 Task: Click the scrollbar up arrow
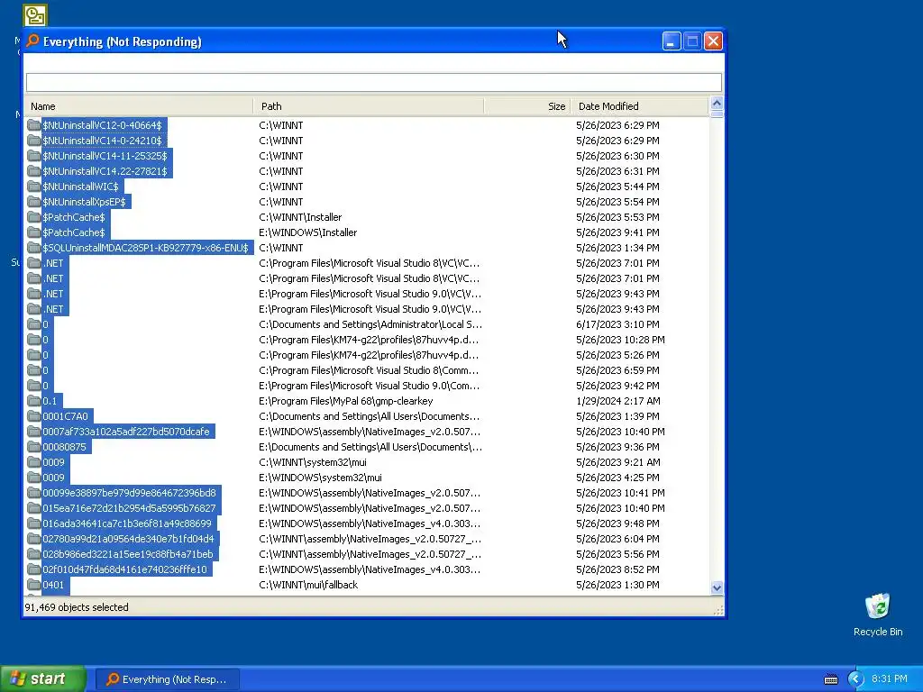point(717,103)
